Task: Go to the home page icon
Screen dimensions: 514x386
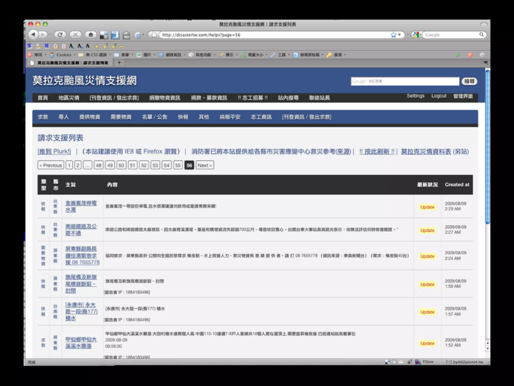Action: [91, 35]
